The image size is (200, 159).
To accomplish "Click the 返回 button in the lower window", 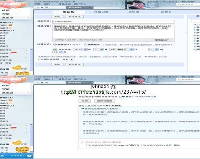I will 85,101.
